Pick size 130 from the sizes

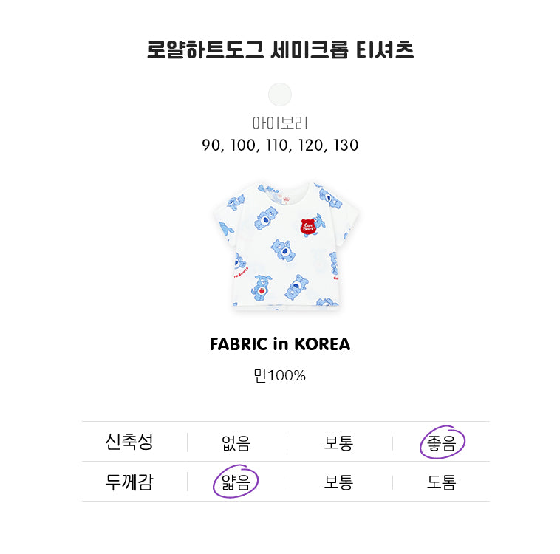tap(346, 146)
